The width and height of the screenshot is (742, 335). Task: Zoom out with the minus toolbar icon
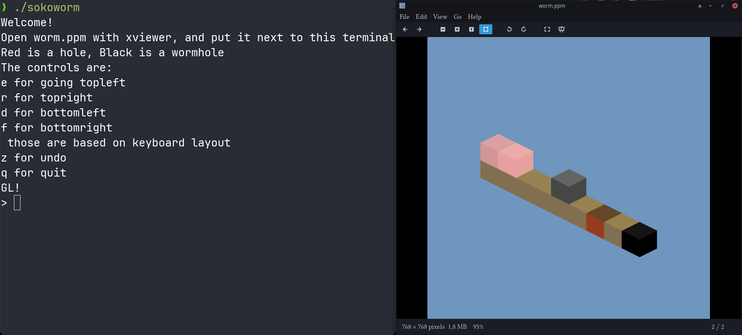pyautogui.click(x=443, y=29)
